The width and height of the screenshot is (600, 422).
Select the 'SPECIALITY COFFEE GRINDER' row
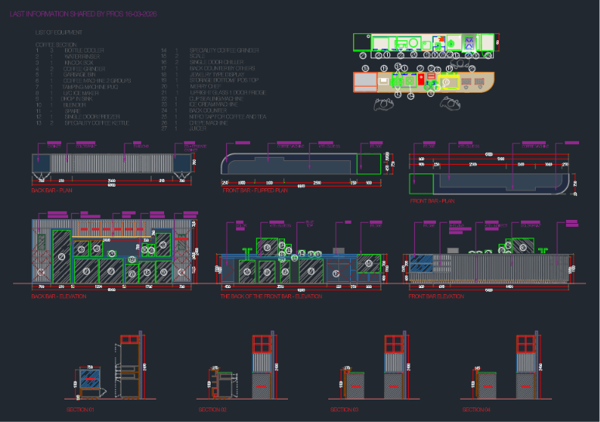coord(210,50)
